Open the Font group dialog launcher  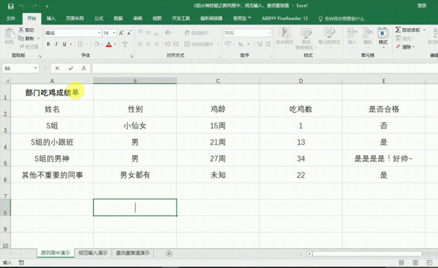tap(131, 56)
